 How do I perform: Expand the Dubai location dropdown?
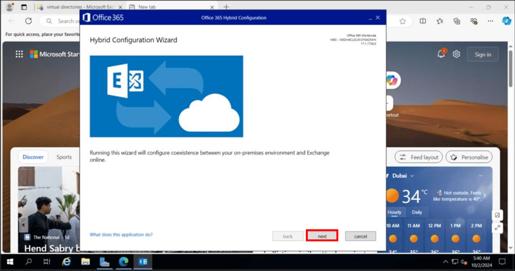pos(412,176)
